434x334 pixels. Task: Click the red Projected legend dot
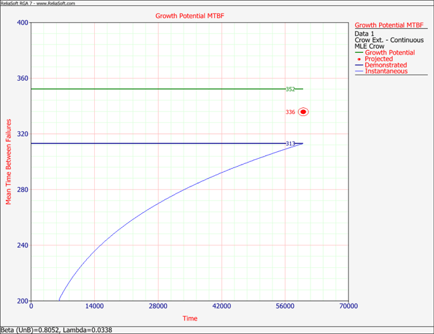tap(359, 59)
